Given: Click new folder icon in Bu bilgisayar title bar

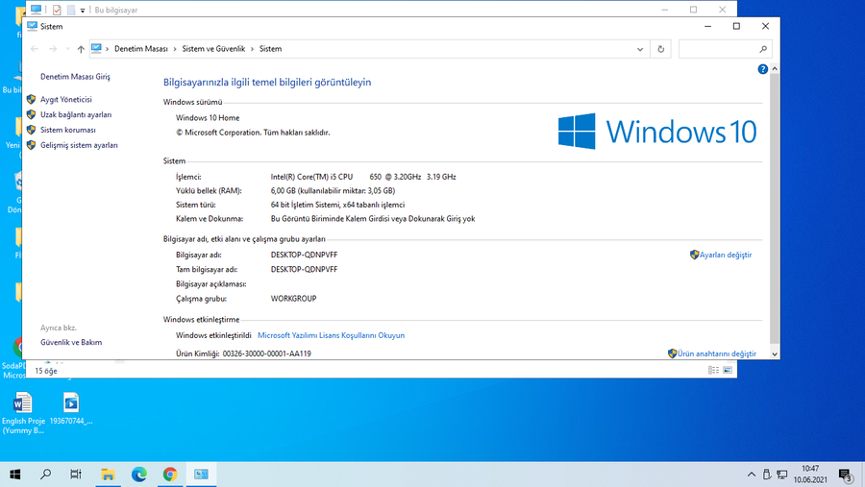Looking at the screenshot, I should pyautogui.click(x=71, y=10).
